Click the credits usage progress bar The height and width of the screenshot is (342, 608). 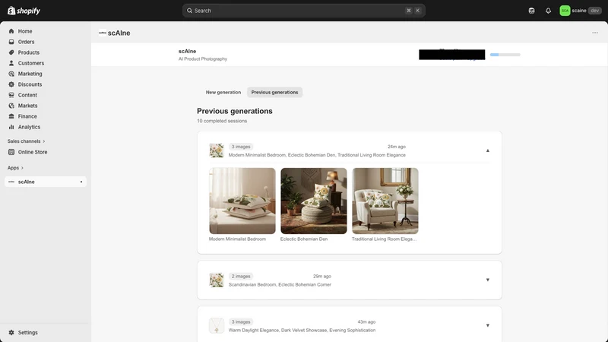tap(505, 55)
